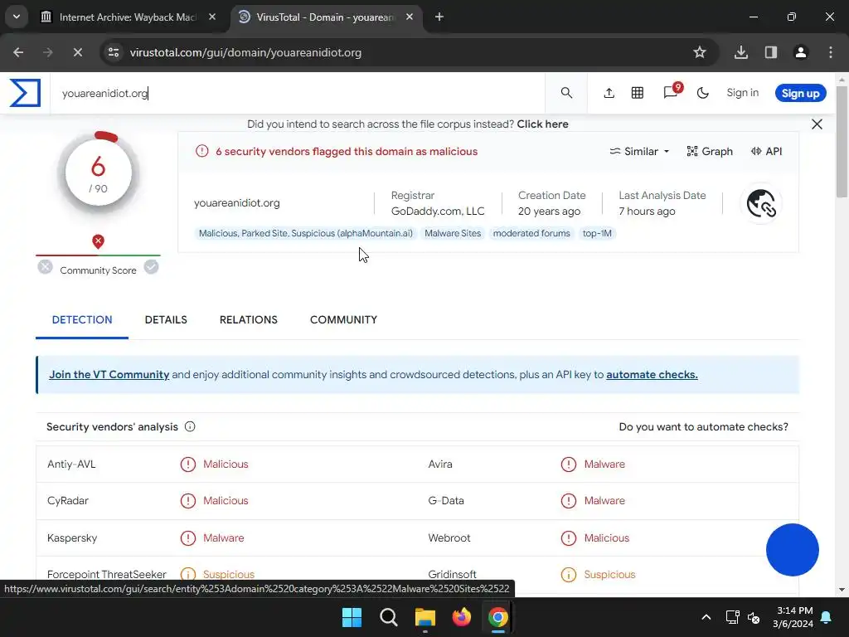Toggle dark mode moon icon

coord(703,93)
